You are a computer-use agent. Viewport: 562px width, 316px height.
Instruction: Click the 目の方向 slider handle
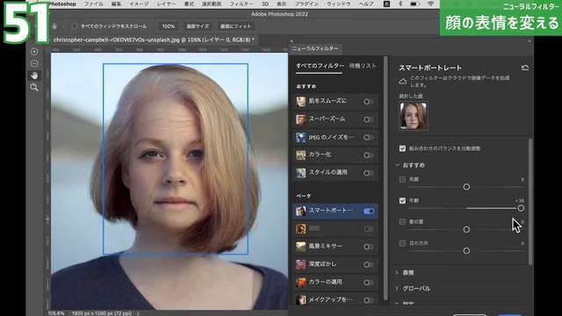point(466,251)
